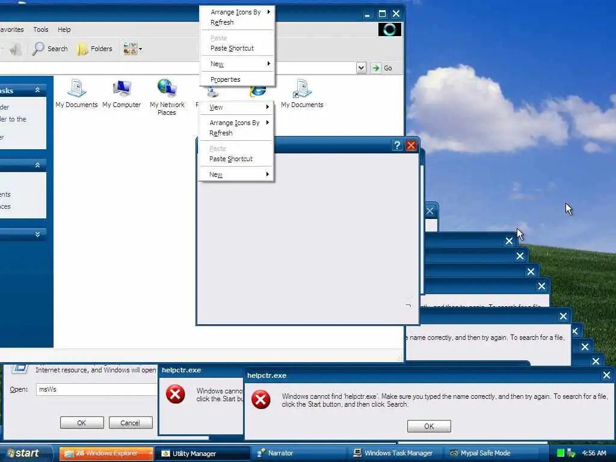Image resolution: width=616 pixels, height=462 pixels.
Task: Click OK in helpctr.exe error dialog
Action: (429, 427)
